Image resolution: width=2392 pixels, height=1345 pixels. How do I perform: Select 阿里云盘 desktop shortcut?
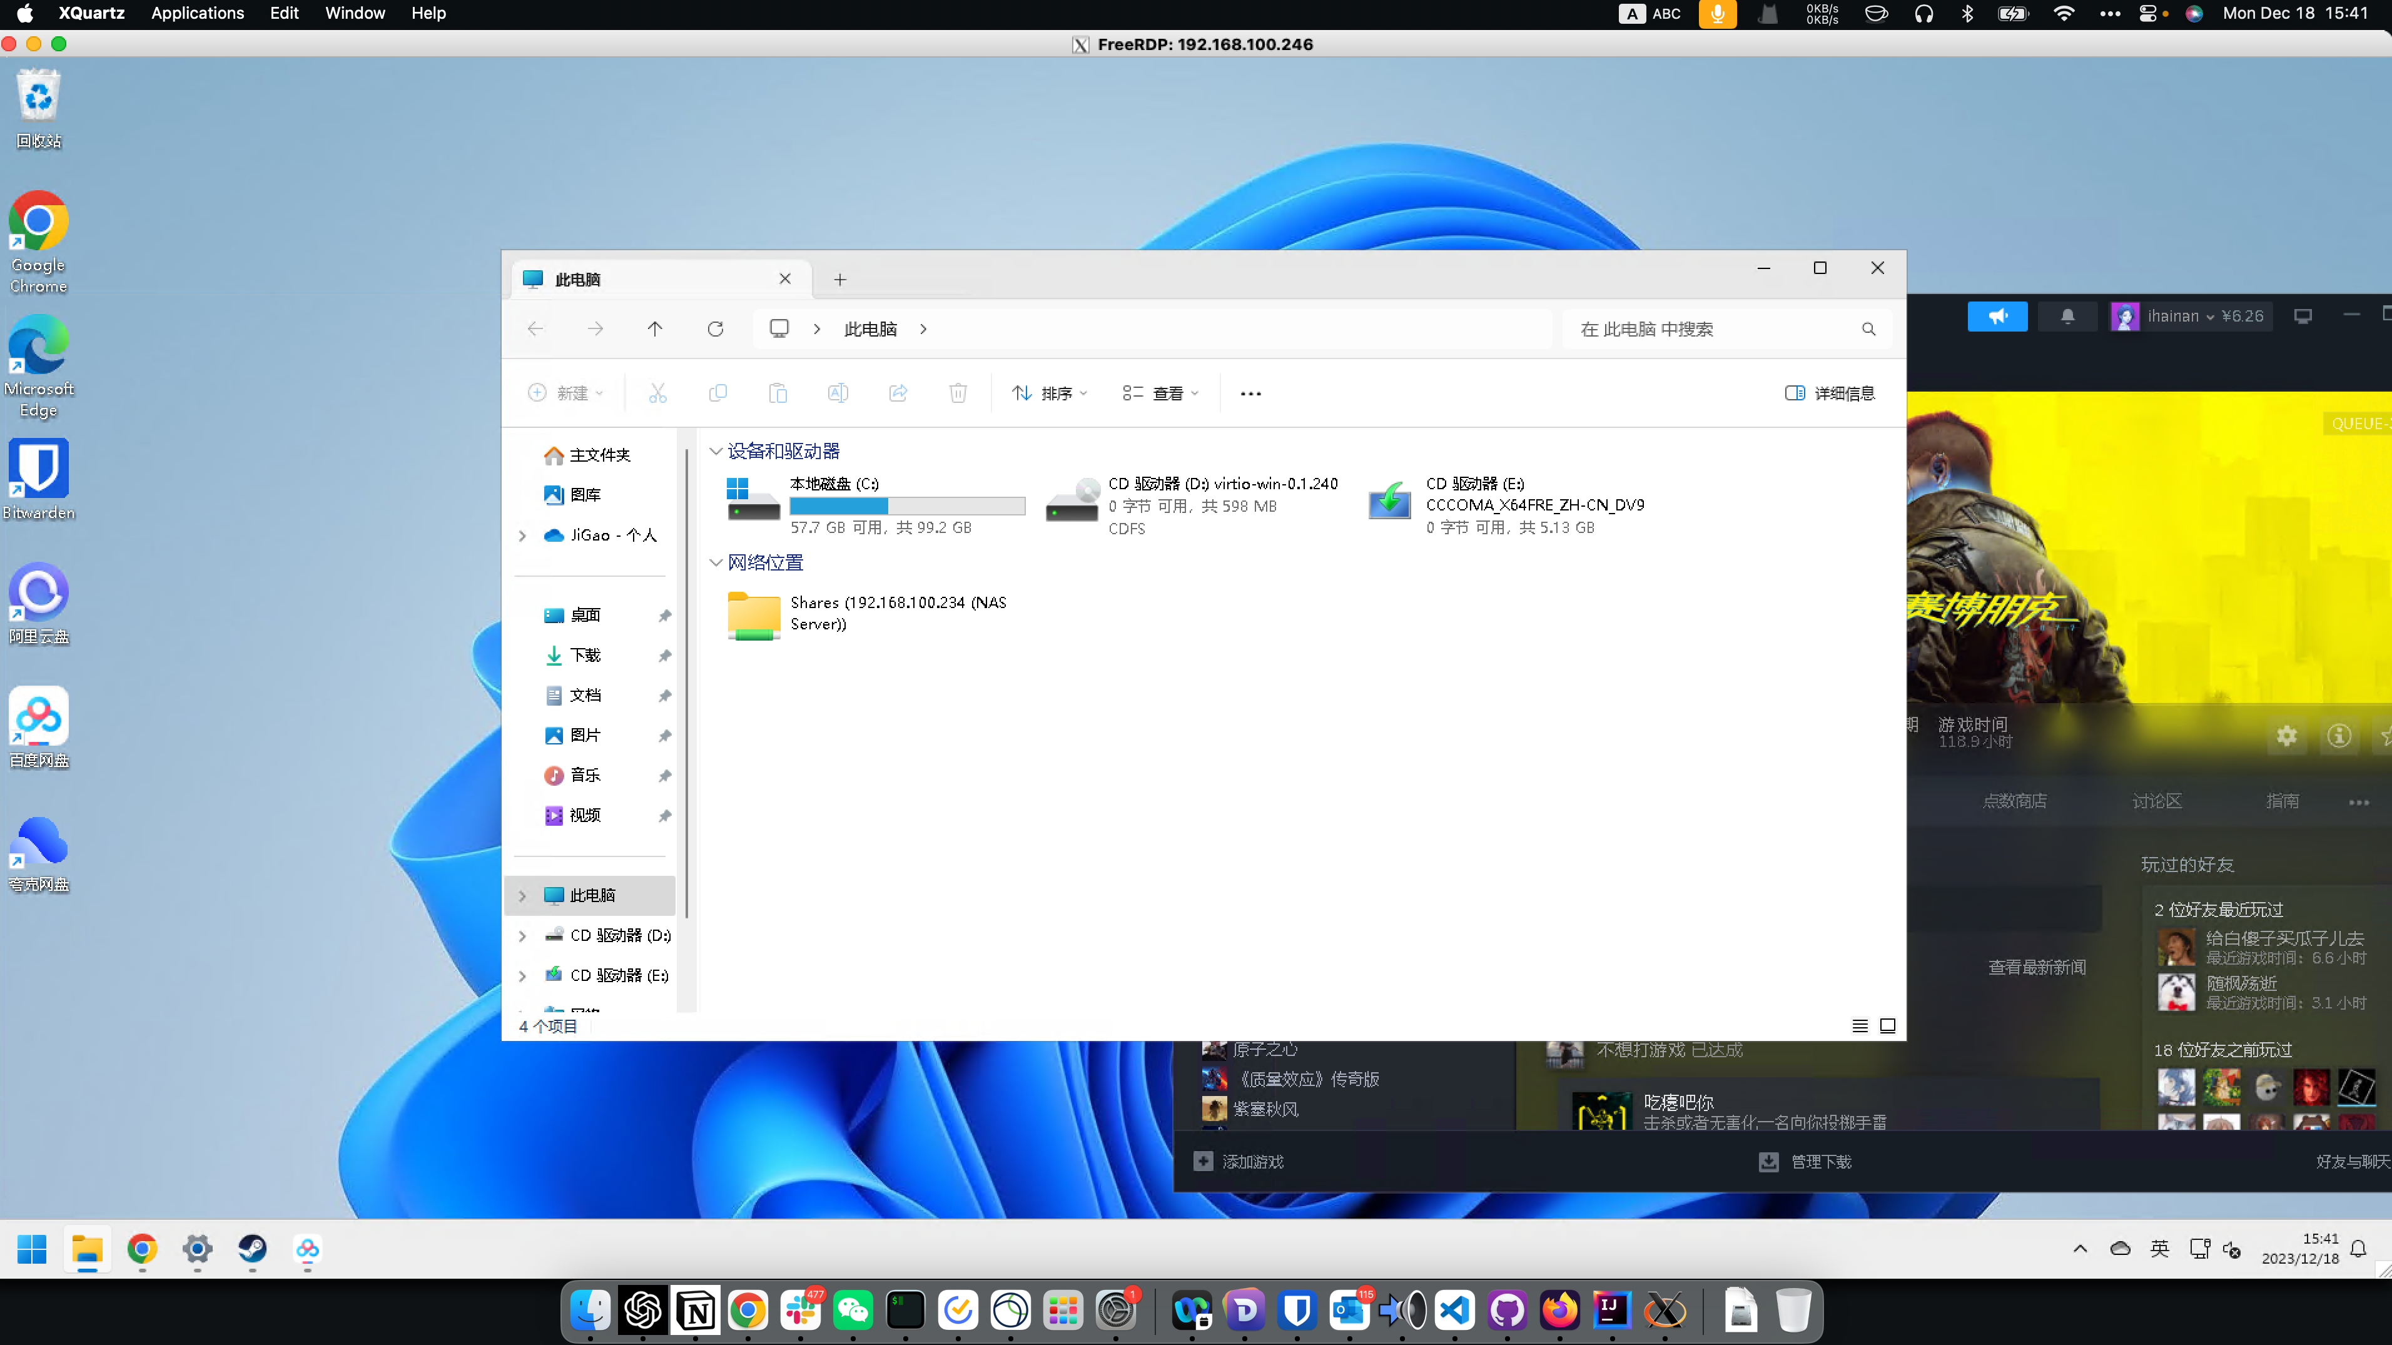[39, 604]
